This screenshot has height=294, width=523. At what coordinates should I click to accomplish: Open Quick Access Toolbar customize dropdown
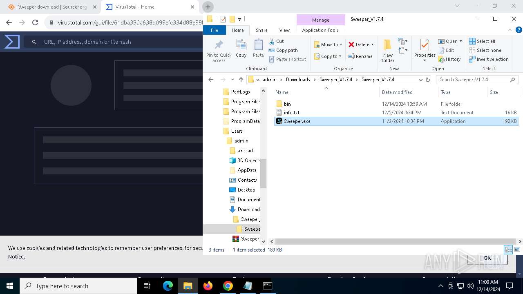[x=239, y=19]
